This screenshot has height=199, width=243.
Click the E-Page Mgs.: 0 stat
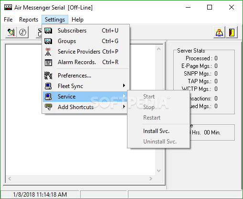coord(200,66)
